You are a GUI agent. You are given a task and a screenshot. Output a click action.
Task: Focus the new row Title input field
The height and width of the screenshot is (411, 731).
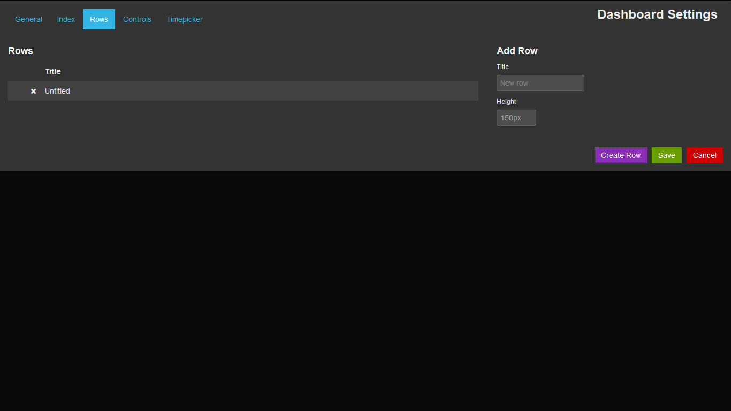click(540, 83)
